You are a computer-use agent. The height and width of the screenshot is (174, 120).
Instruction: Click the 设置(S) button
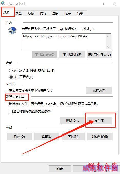[99, 121]
